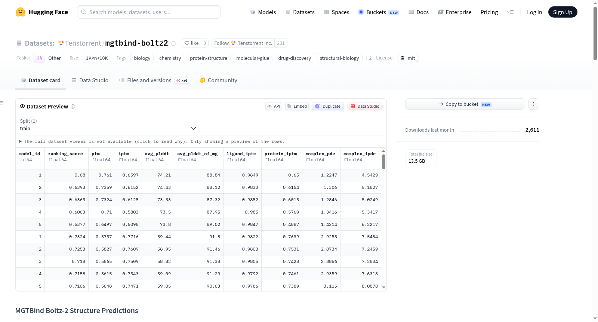Image resolution: width=598 pixels, height=322 pixels.
Task: Open the Pricing page
Action: click(x=489, y=12)
